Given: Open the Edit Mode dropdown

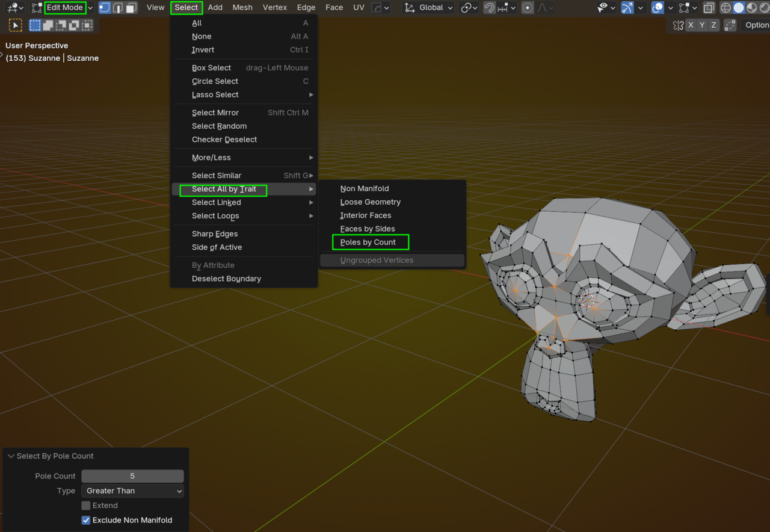Looking at the screenshot, I should coord(63,8).
